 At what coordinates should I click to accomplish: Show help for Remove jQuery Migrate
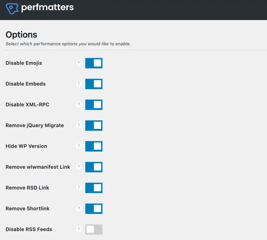click(79, 125)
